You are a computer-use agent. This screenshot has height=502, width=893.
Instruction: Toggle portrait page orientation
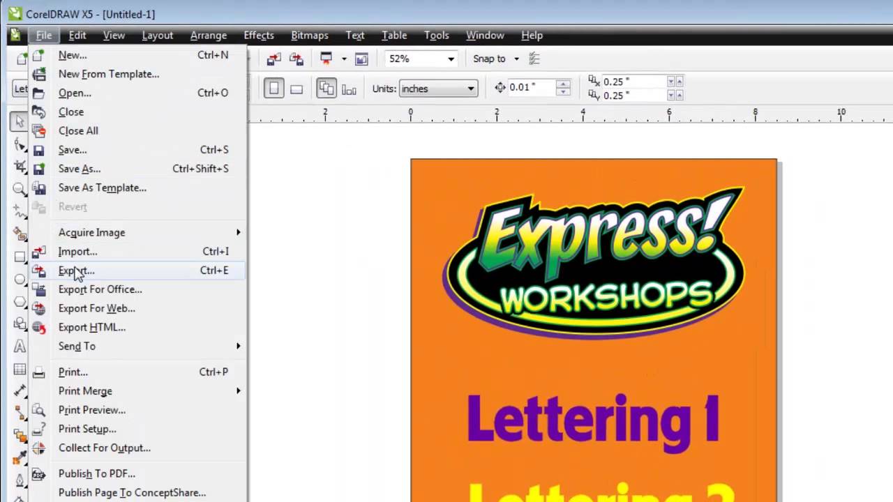pyautogui.click(x=273, y=88)
